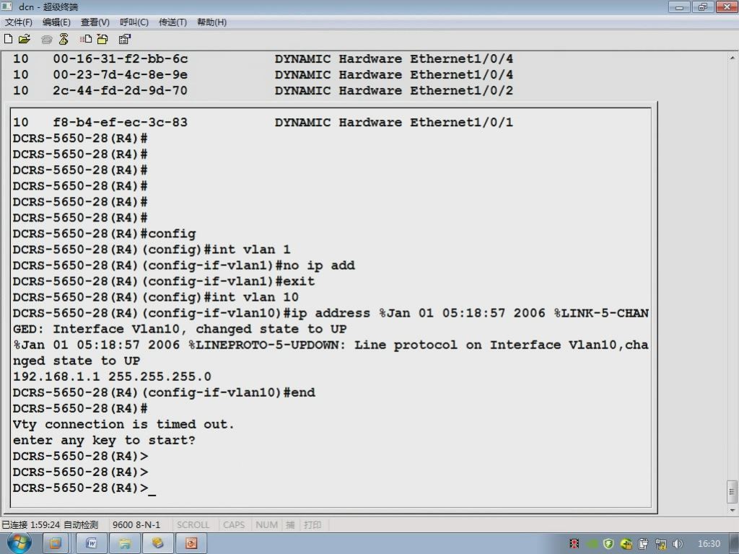The image size is (739, 554).
Task: Click 'enter any key to start?' text
Action: 104,441
